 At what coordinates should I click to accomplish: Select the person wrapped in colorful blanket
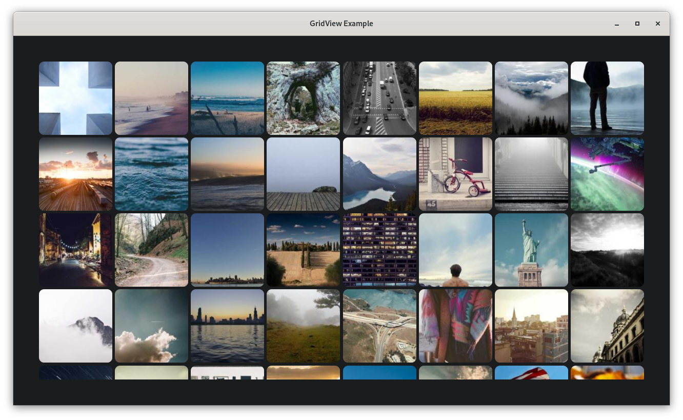455,326
